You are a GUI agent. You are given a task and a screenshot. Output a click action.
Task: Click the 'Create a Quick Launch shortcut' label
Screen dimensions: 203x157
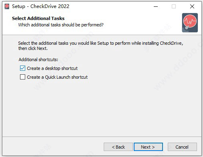[57, 77]
